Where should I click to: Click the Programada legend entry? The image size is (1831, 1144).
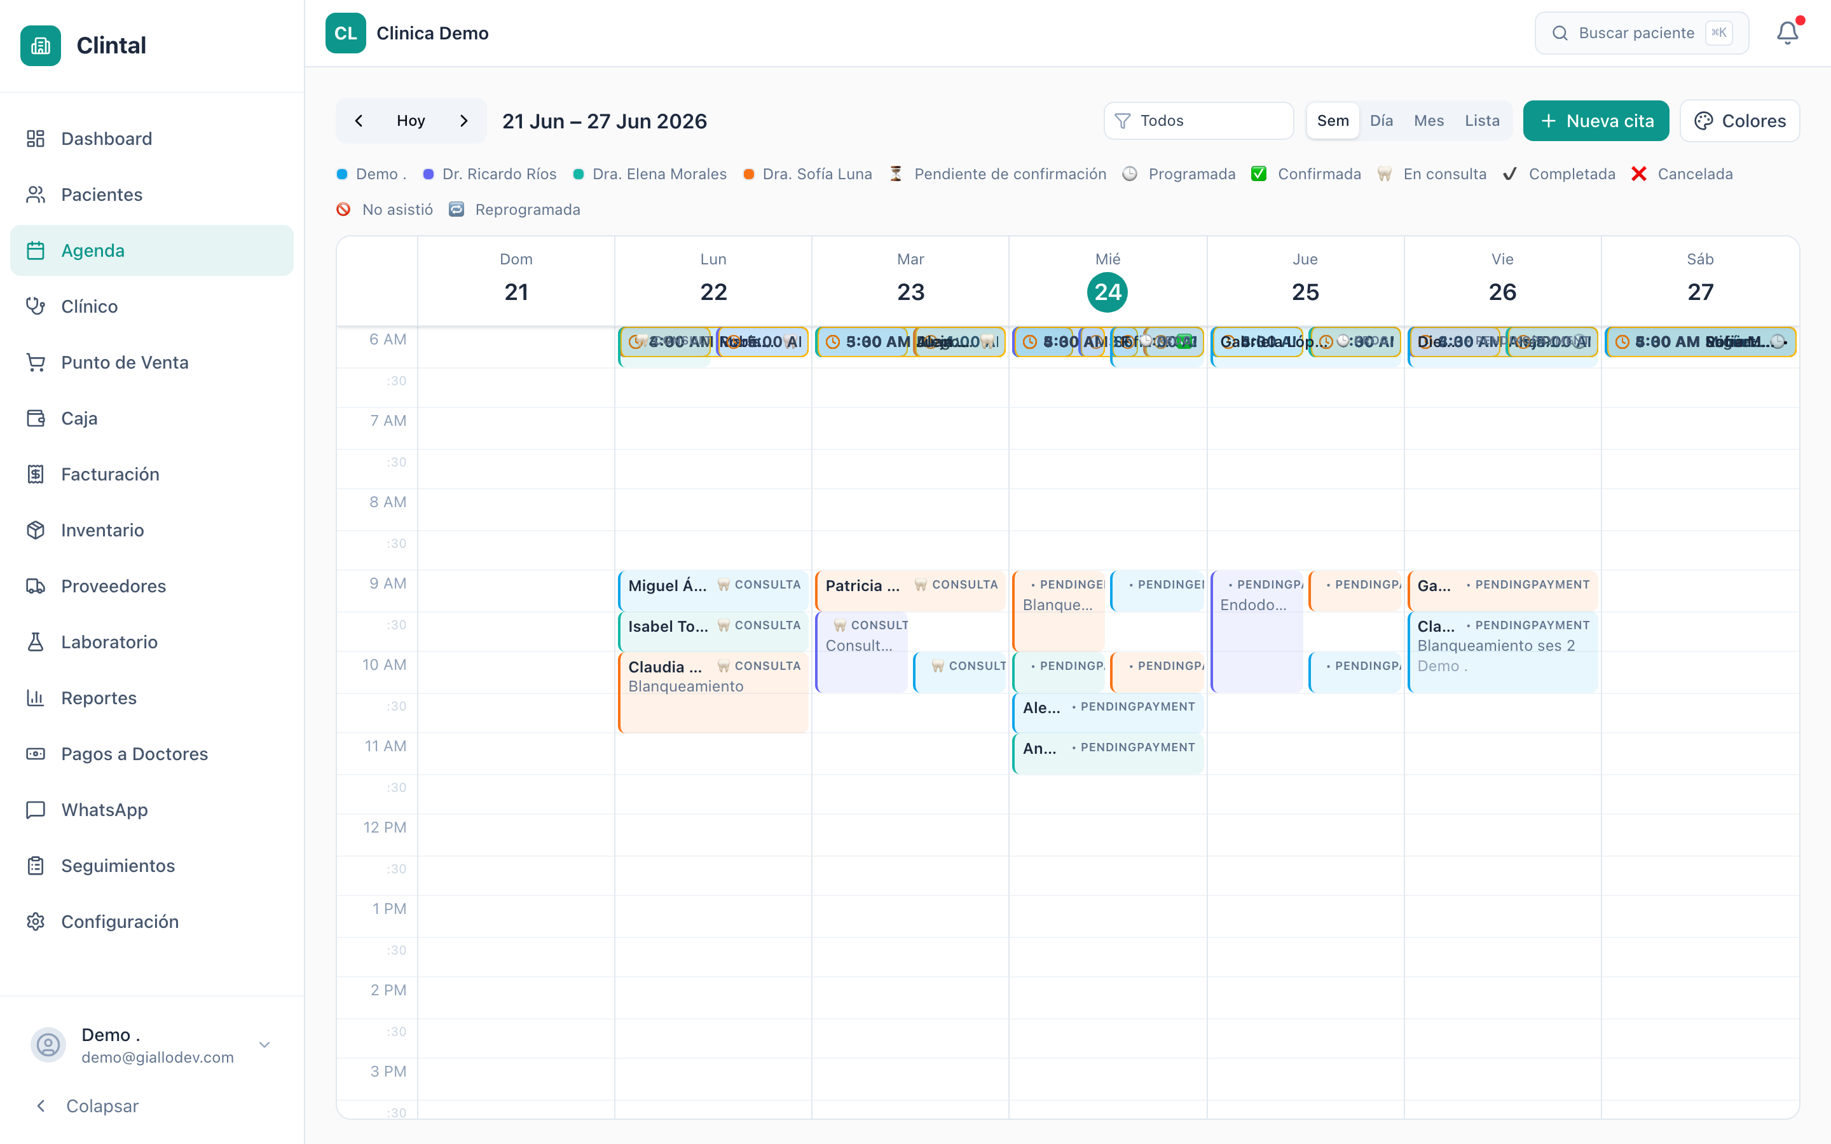coord(1179,174)
